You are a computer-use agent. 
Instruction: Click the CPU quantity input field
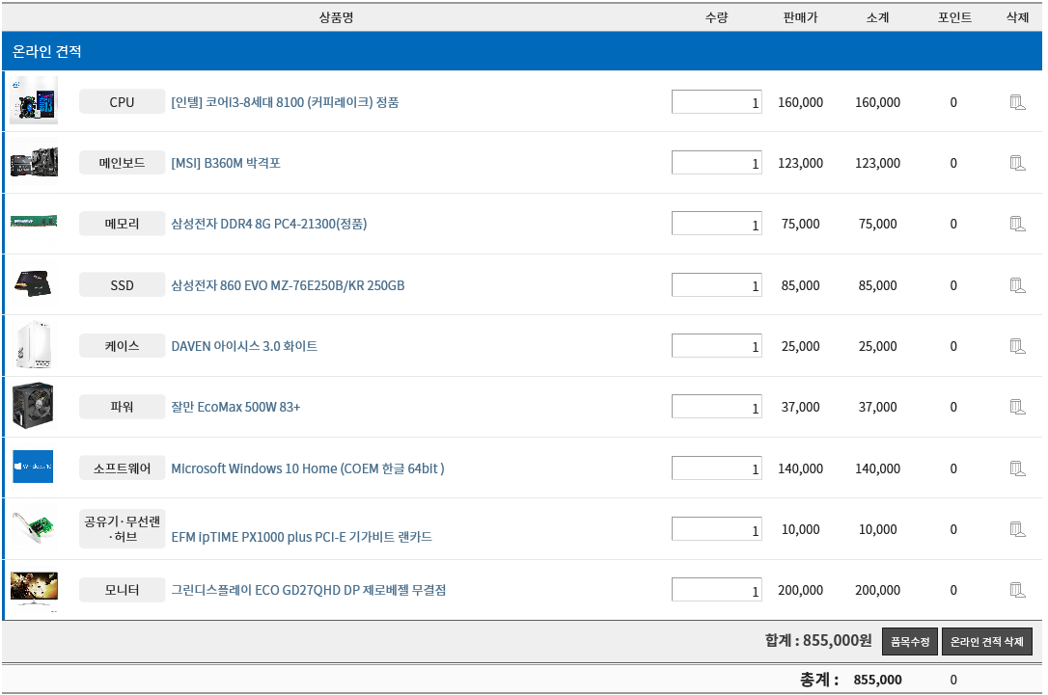pyautogui.click(x=716, y=102)
